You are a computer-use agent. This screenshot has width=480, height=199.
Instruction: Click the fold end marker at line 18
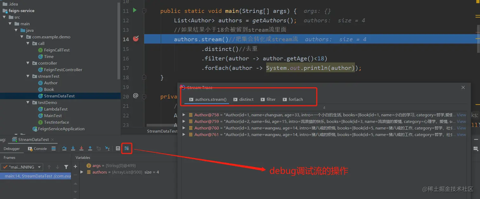tap(144, 77)
